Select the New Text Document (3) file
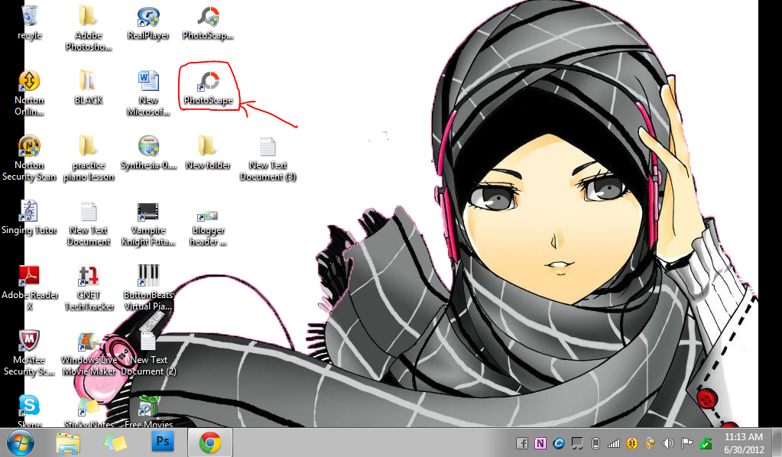Image resolution: width=782 pixels, height=457 pixels. click(x=268, y=158)
